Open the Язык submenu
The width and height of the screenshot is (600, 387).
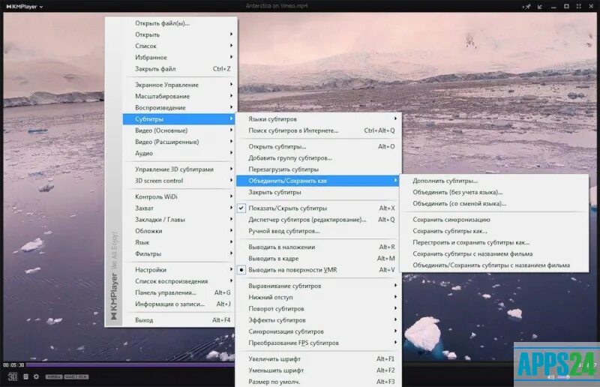(x=179, y=242)
